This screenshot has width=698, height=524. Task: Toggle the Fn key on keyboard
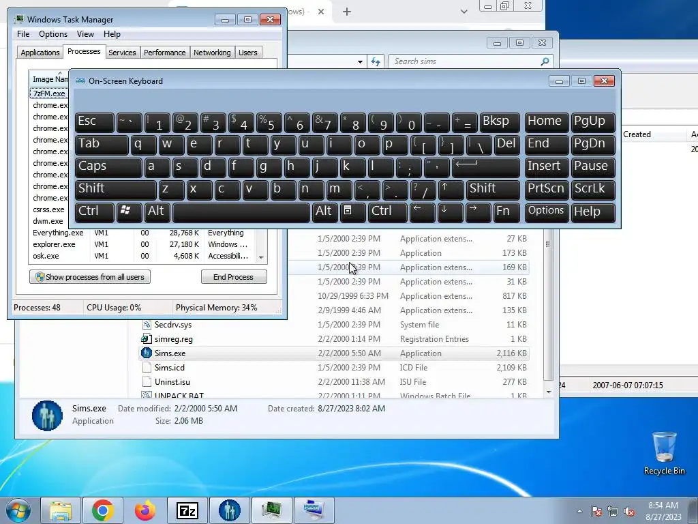(x=506, y=212)
